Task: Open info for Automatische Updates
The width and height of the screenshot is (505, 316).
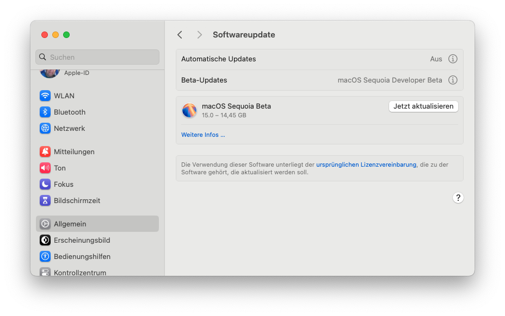Action: point(452,59)
